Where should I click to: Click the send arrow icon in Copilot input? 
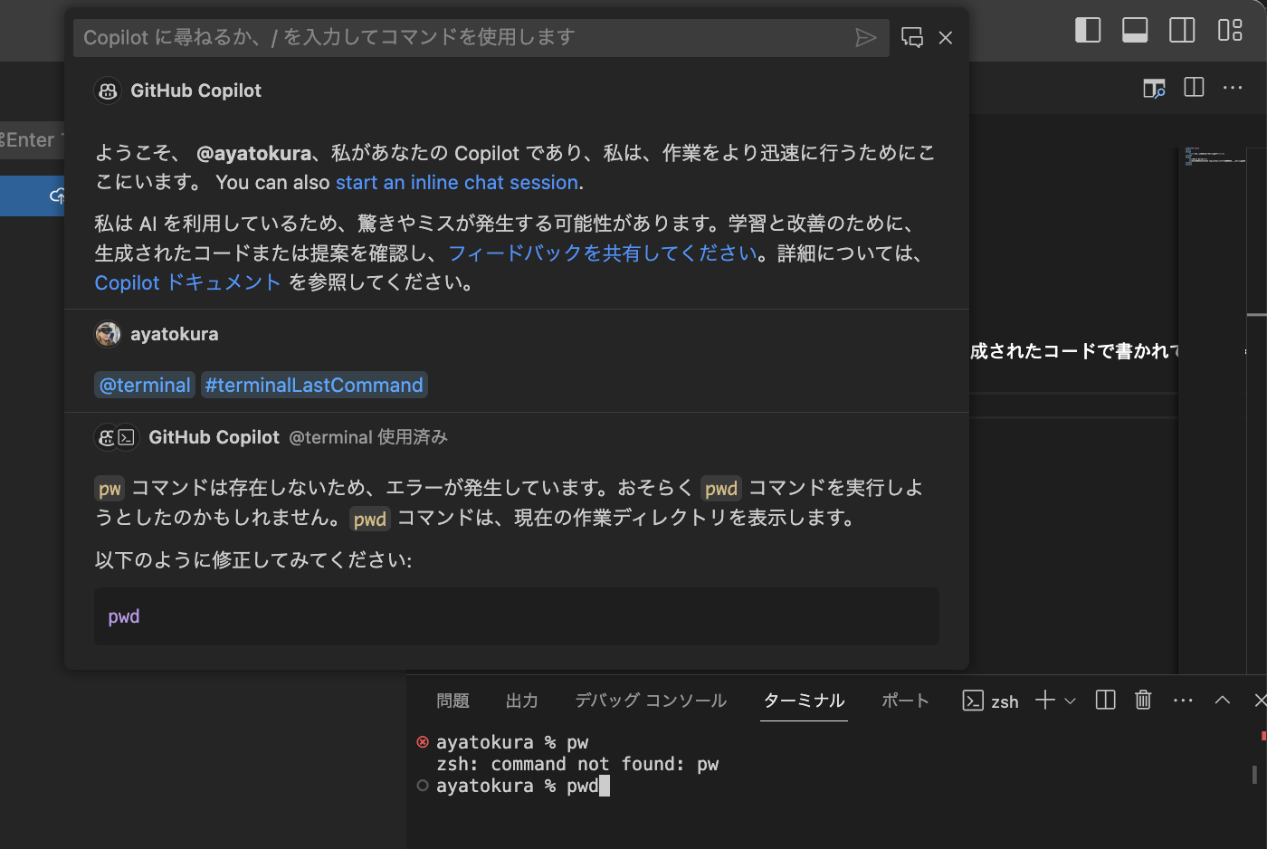(x=866, y=37)
